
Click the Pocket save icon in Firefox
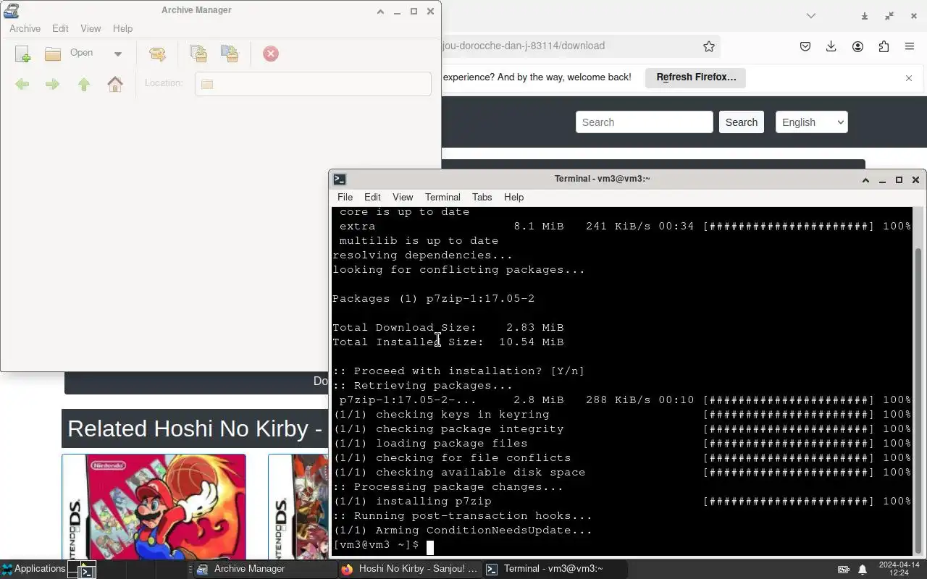[x=805, y=46]
